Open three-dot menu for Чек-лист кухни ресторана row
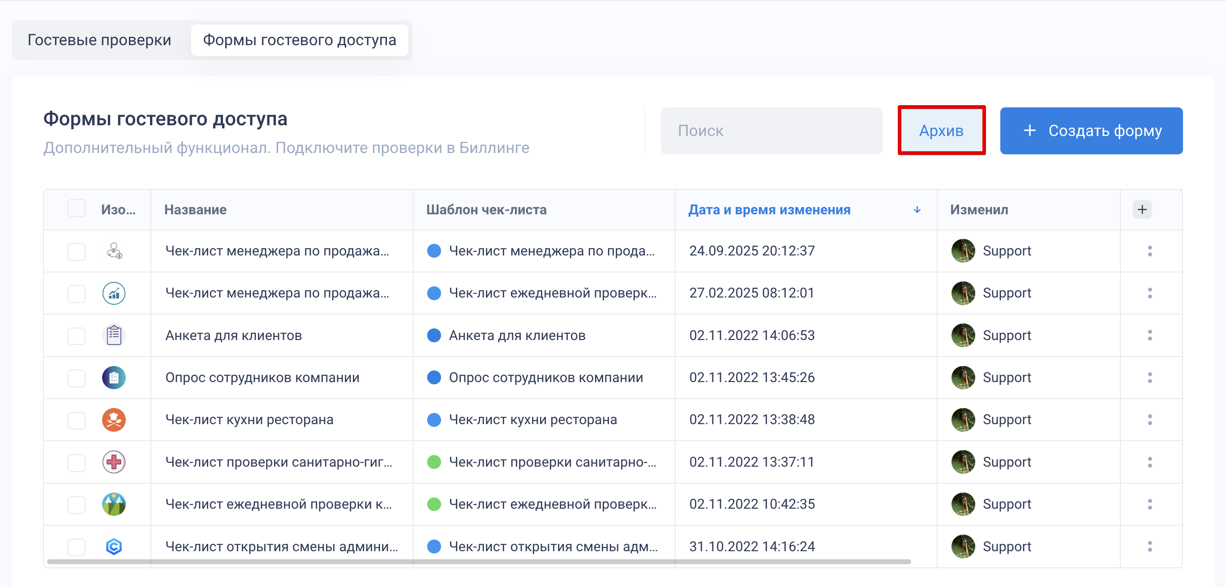The height and width of the screenshot is (587, 1226). (1149, 420)
